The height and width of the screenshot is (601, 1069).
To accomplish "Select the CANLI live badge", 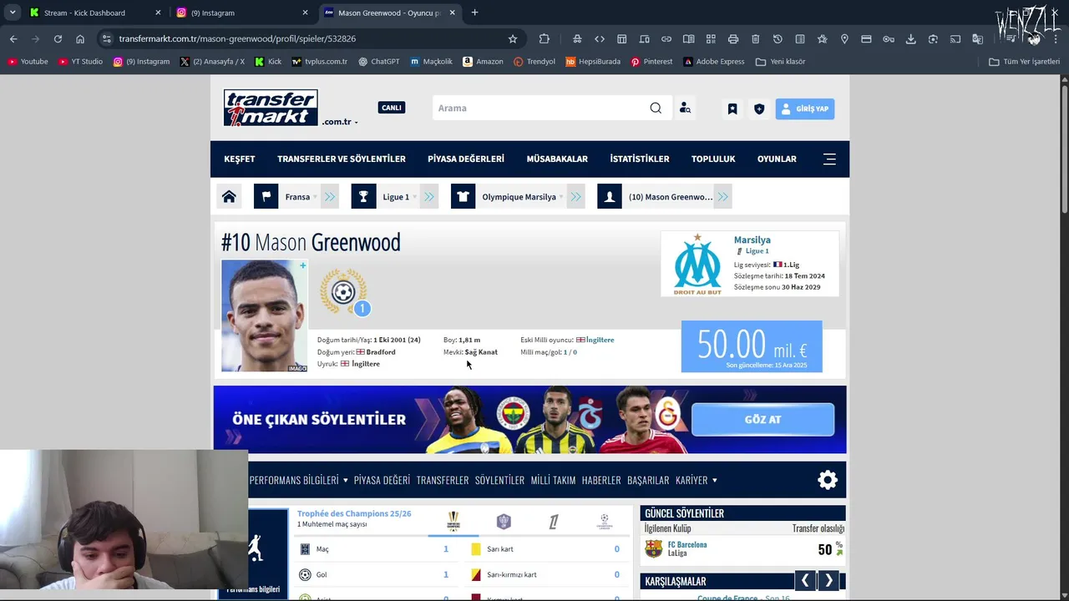I will [392, 108].
